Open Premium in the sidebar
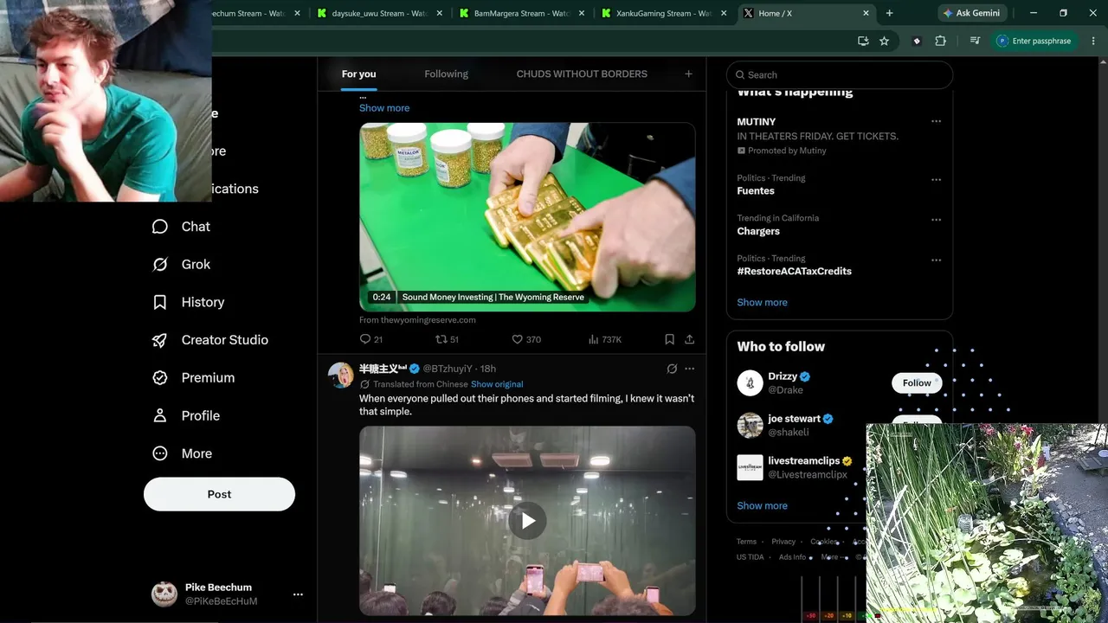Image resolution: width=1108 pixels, height=623 pixels. (x=193, y=378)
